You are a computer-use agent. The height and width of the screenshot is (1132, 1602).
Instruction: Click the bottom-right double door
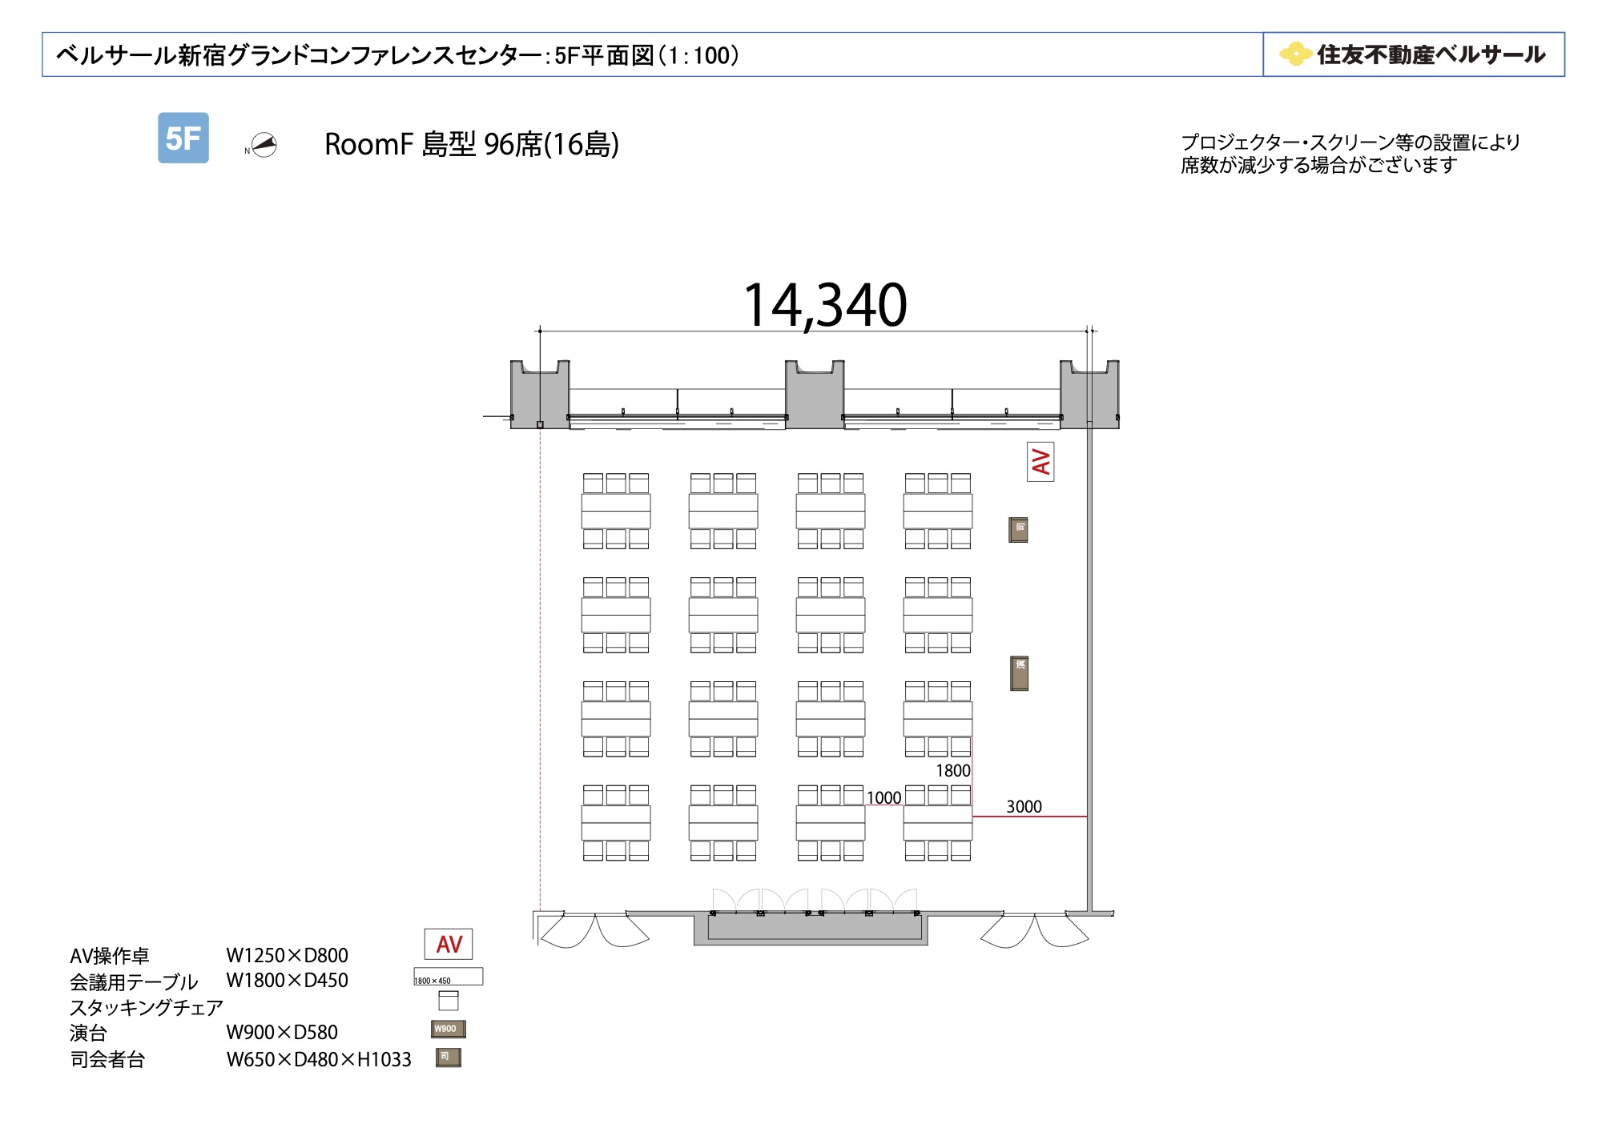[1034, 930]
